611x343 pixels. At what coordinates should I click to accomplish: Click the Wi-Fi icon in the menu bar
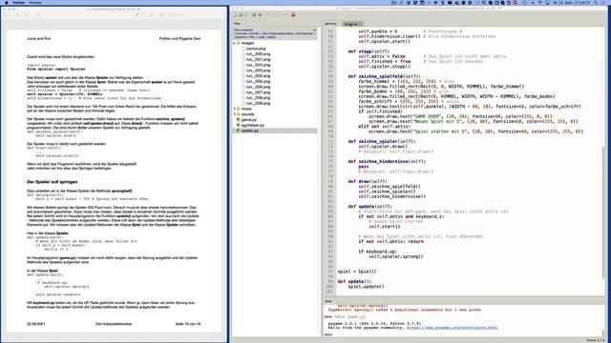[x=539, y=2]
